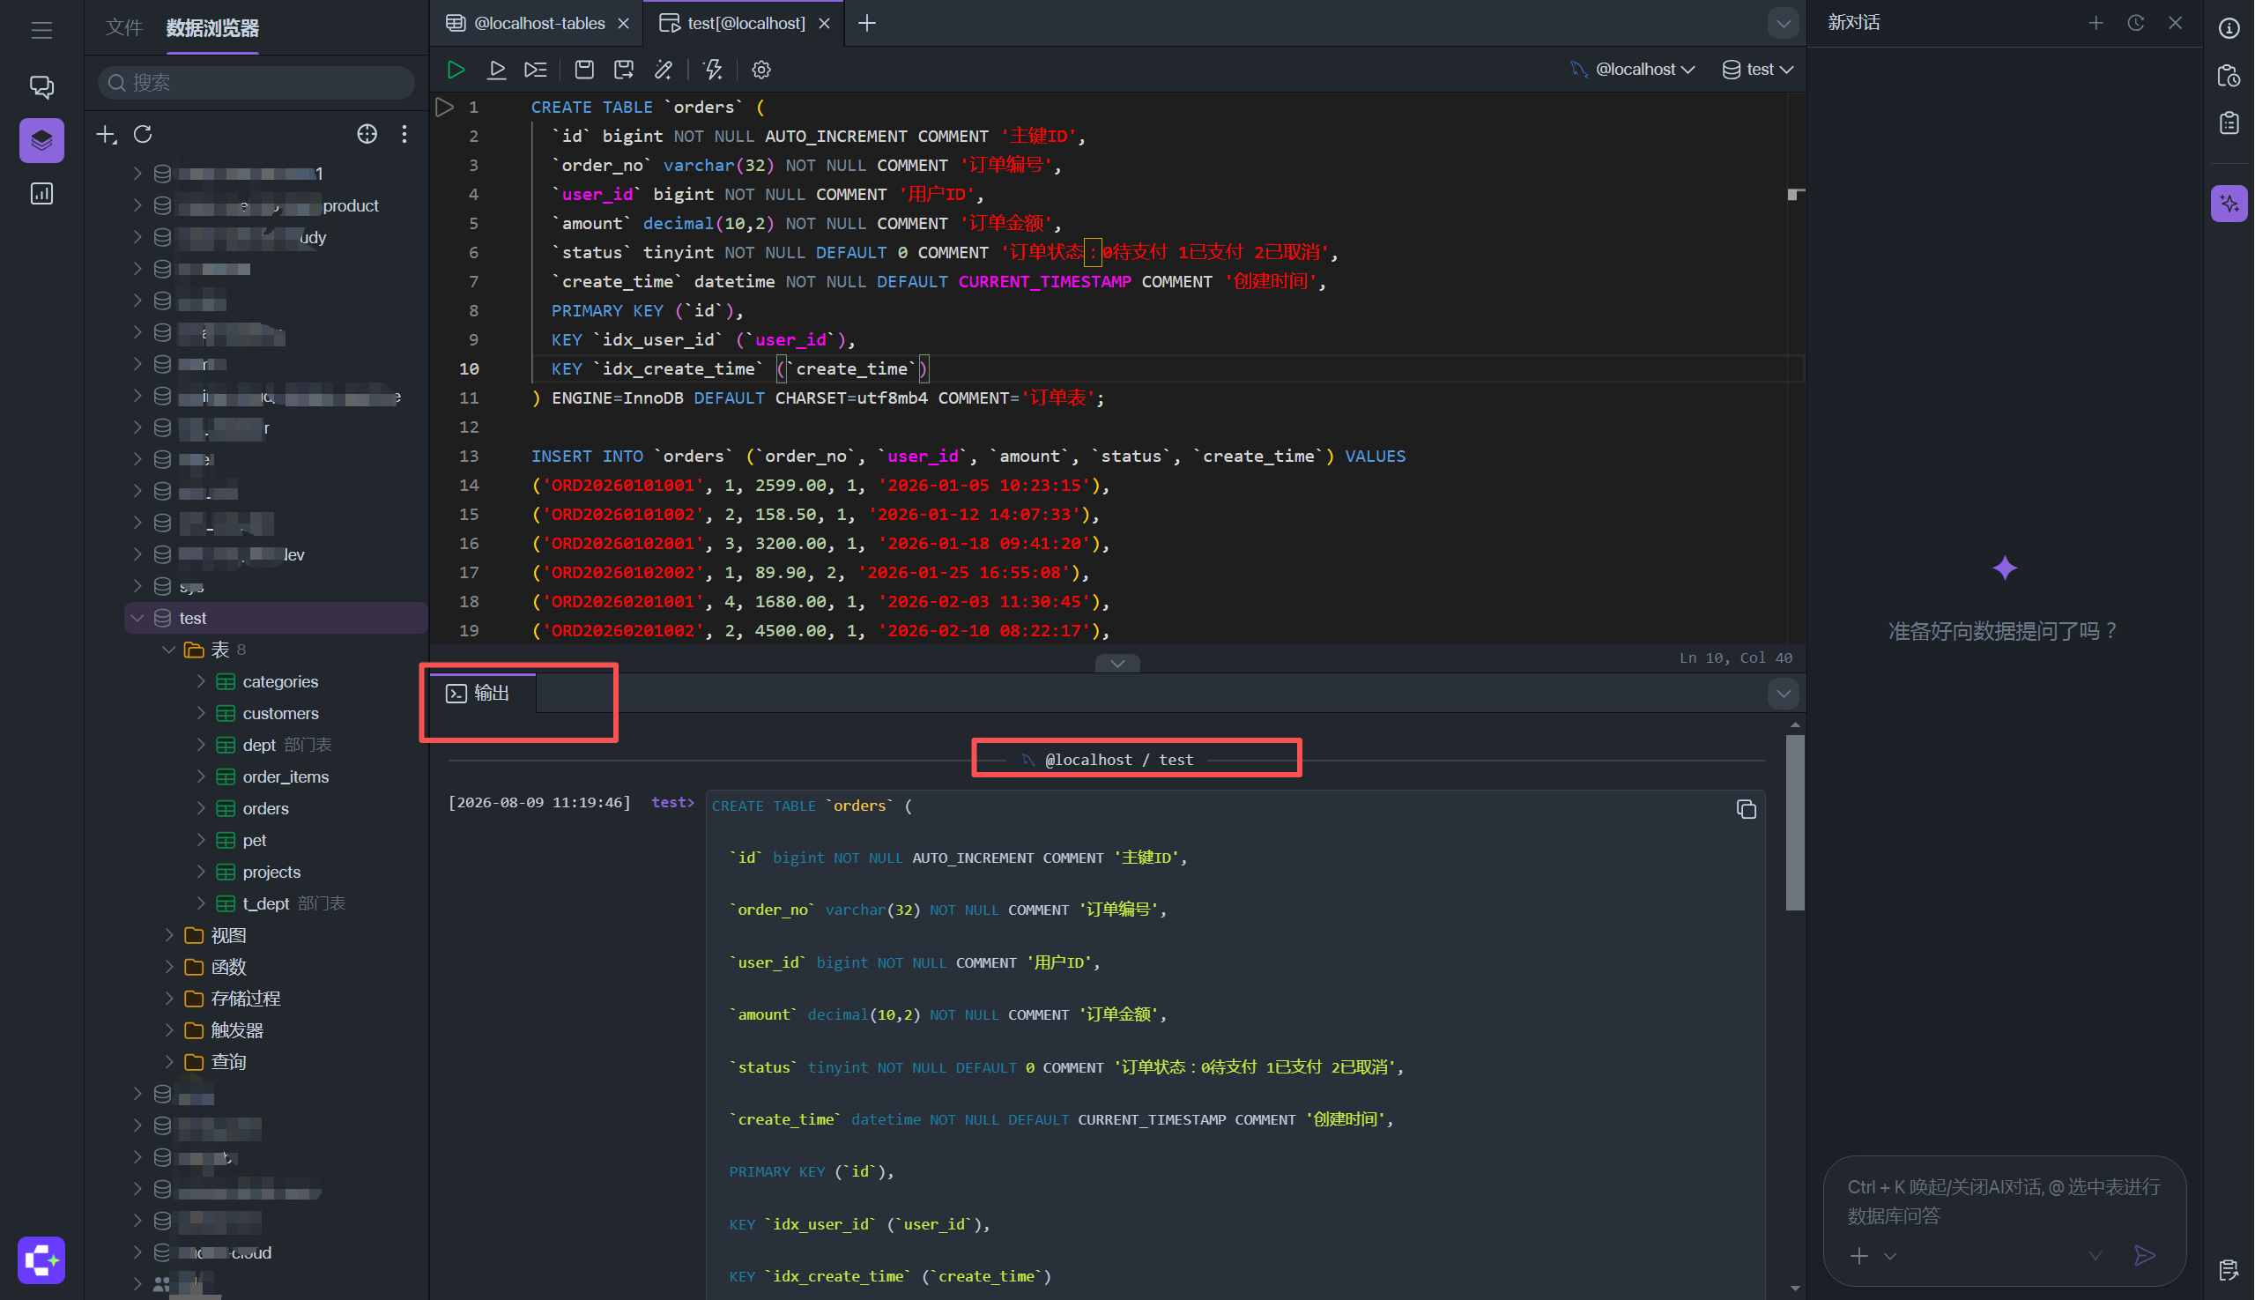Switch to the 文件 tab
This screenshot has height=1300, width=2255.
point(124,27)
